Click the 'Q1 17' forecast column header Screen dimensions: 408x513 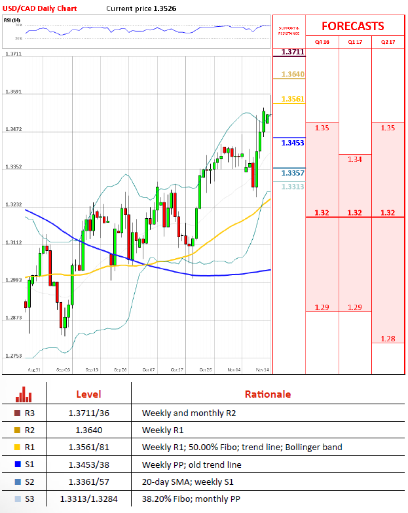pyautogui.click(x=355, y=42)
